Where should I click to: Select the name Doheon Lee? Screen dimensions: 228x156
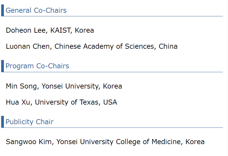tap(26, 30)
